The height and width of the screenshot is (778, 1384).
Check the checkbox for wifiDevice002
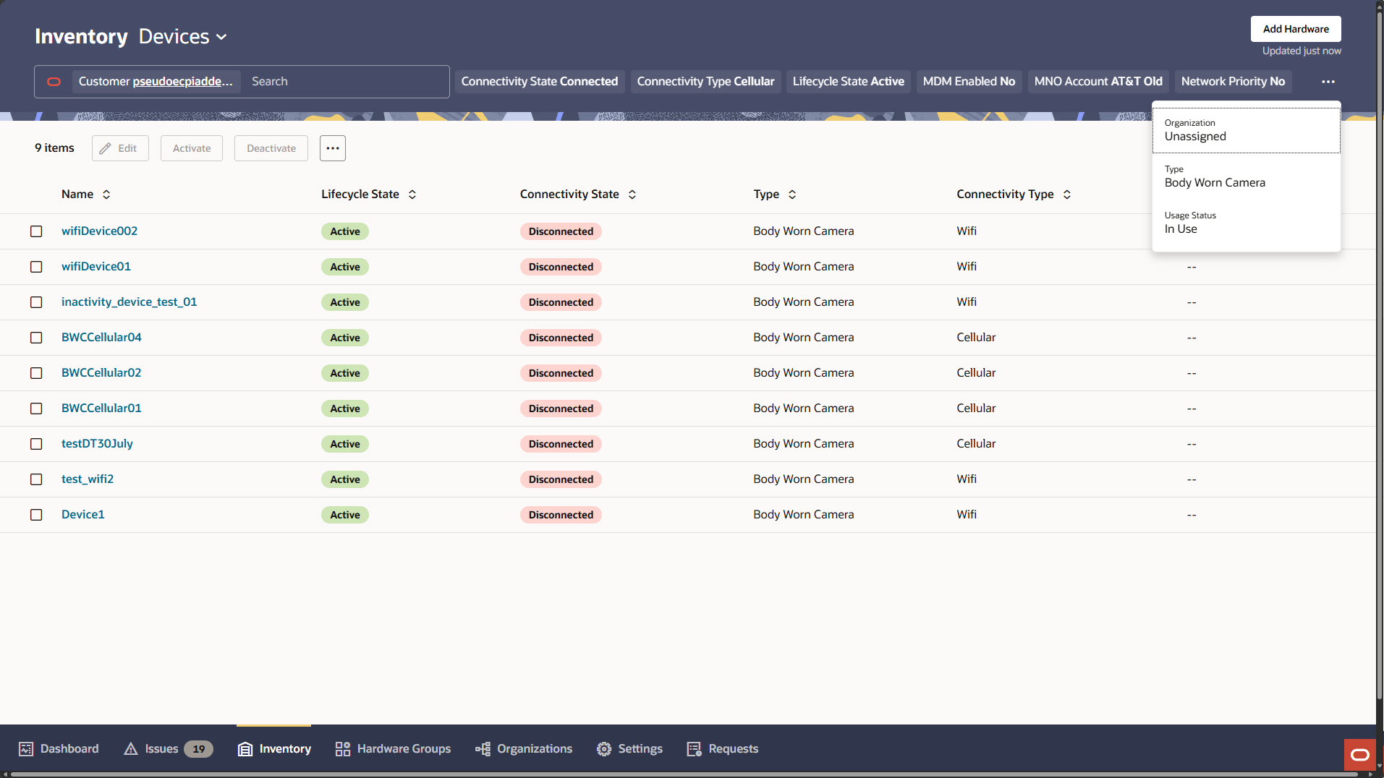(36, 231)
